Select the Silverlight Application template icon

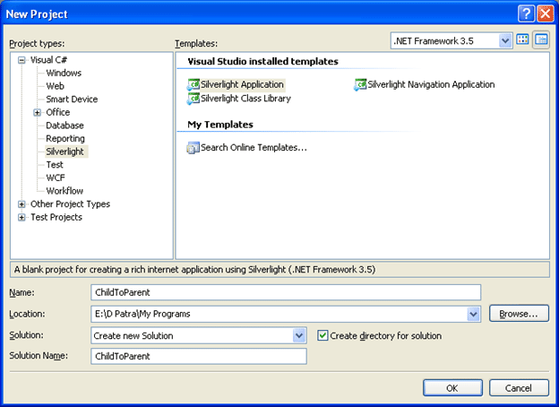193,85
